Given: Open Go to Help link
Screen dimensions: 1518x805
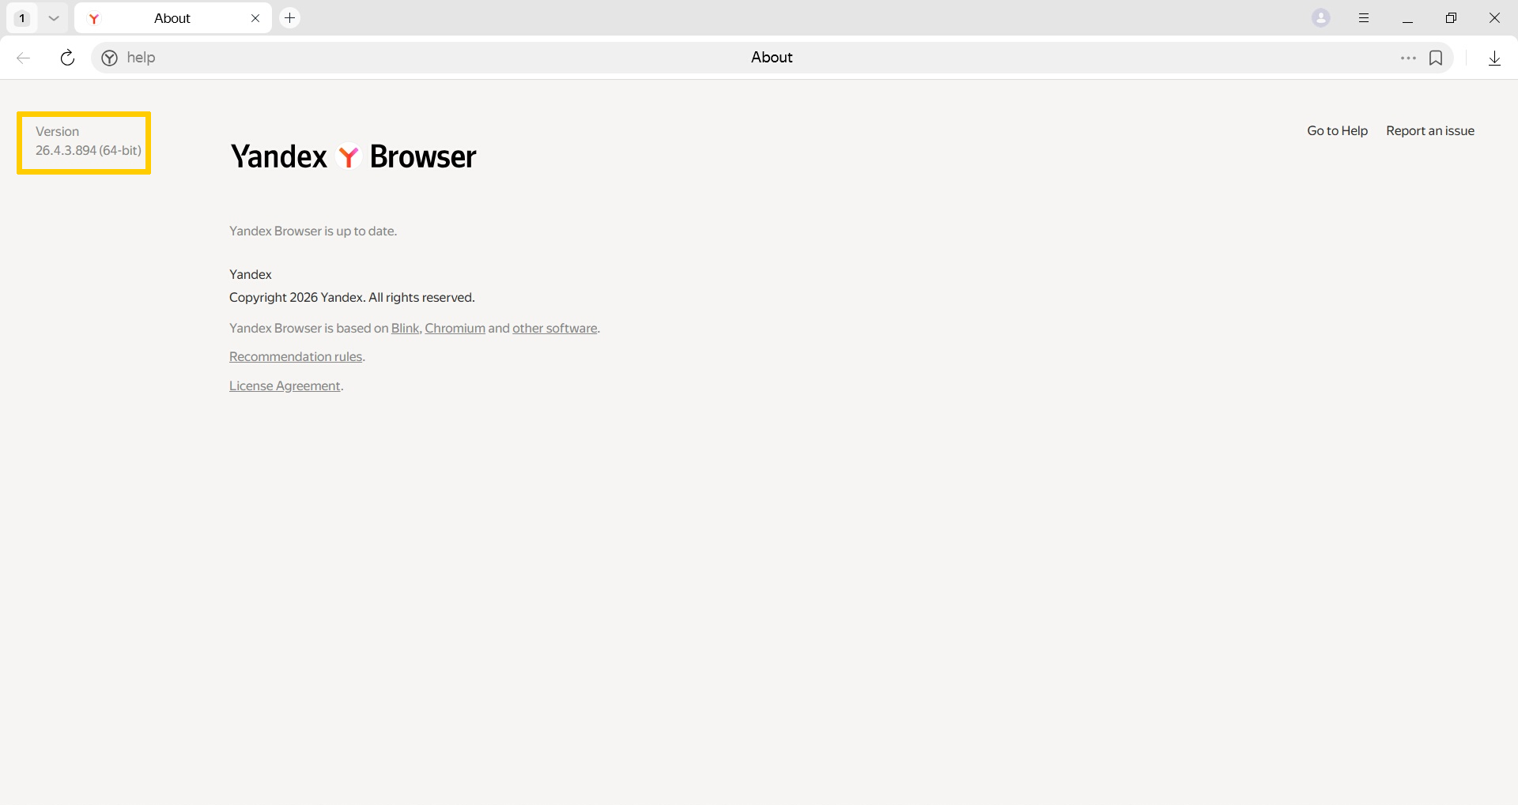Looking at the screenshot, I should pos(1337,131).
